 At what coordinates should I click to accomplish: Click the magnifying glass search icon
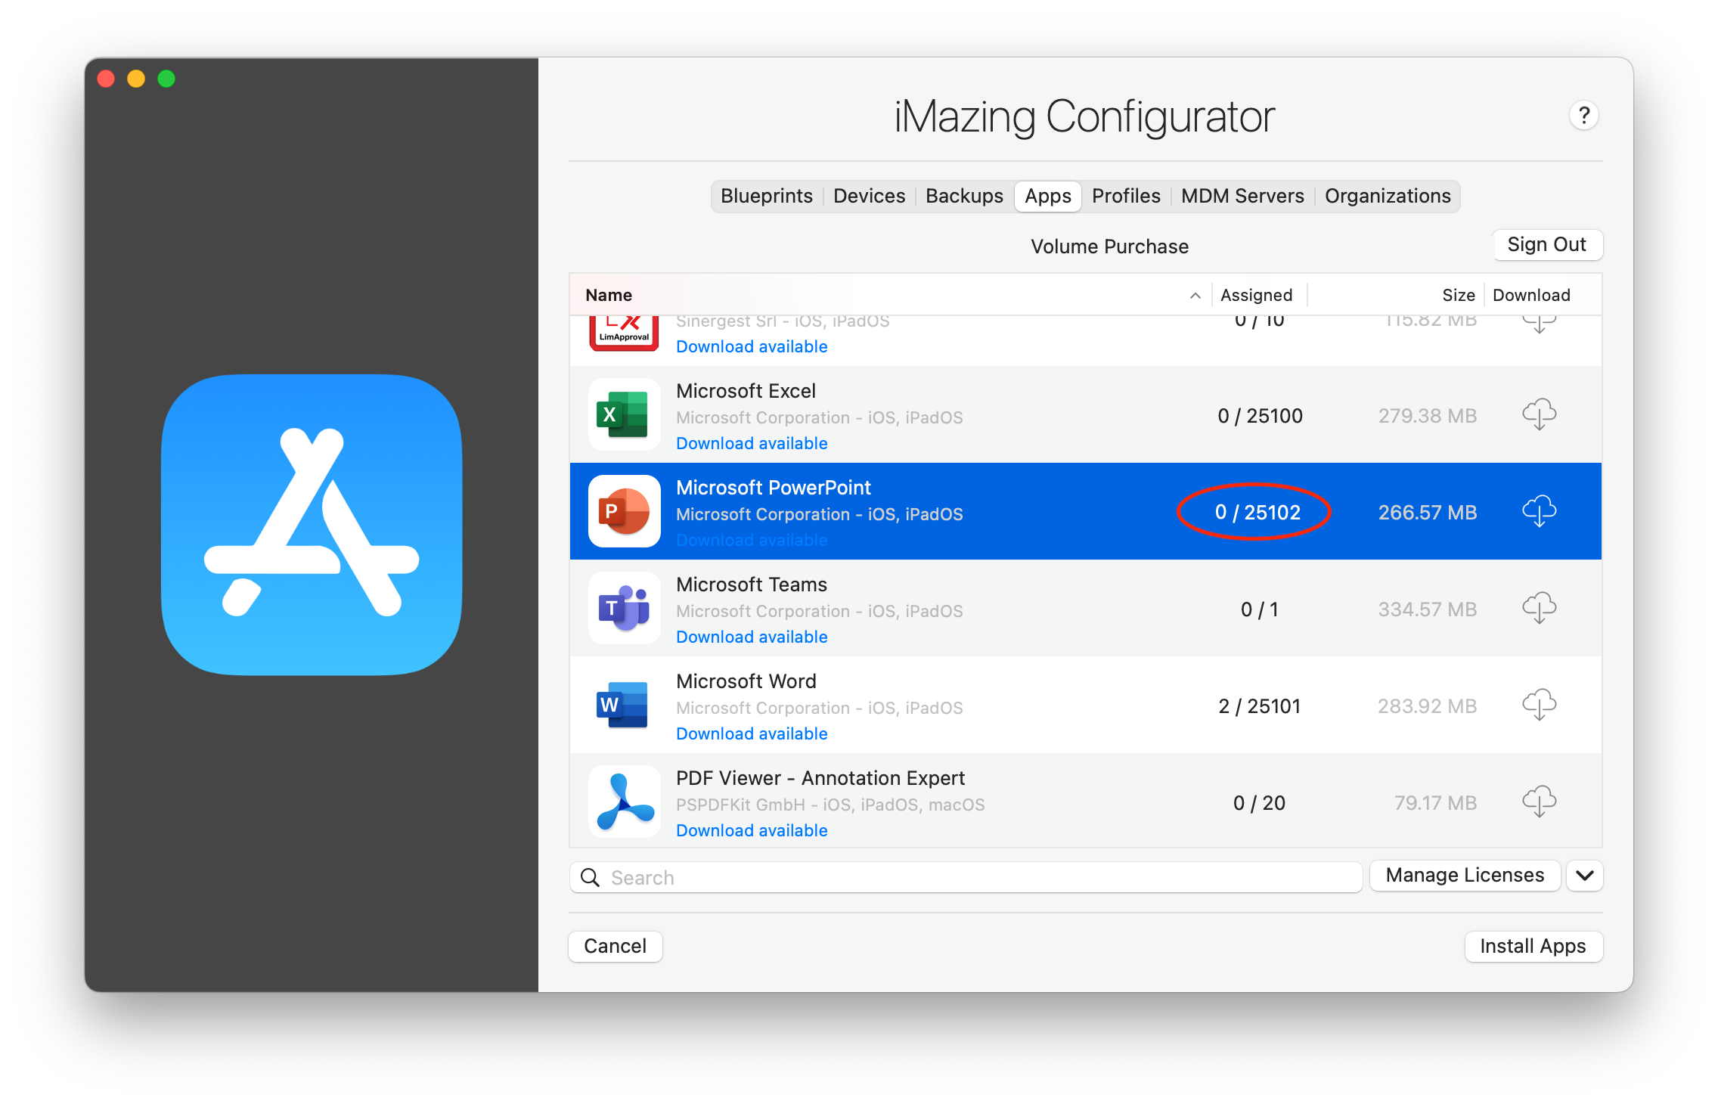click(590, 877)
